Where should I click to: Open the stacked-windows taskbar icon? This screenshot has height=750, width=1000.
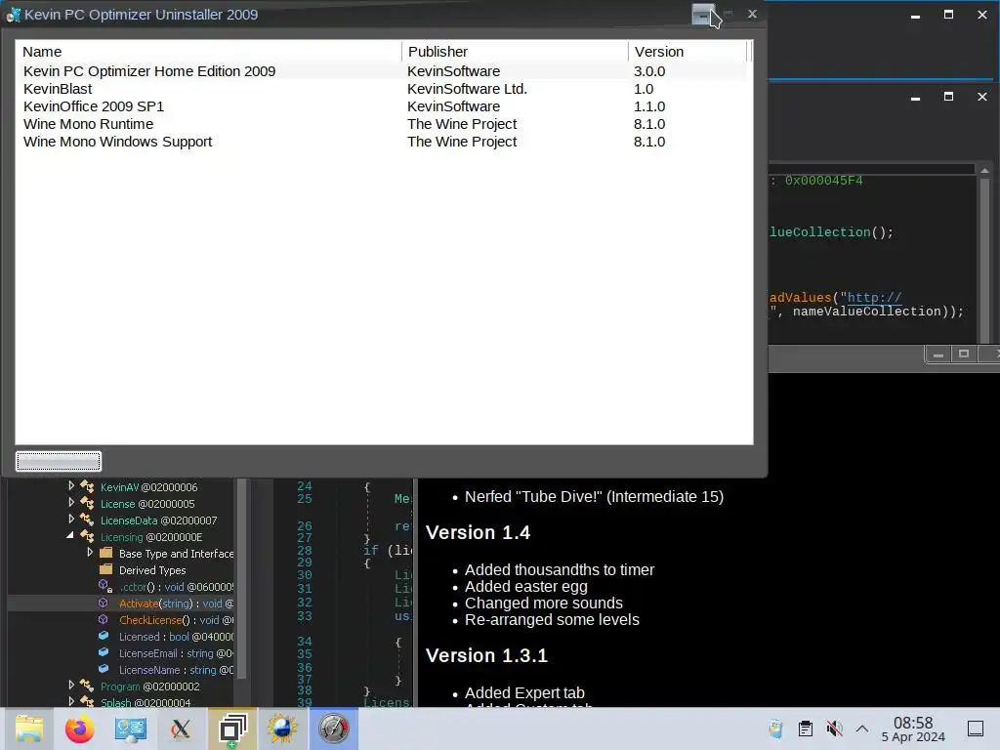coord(232,729)
